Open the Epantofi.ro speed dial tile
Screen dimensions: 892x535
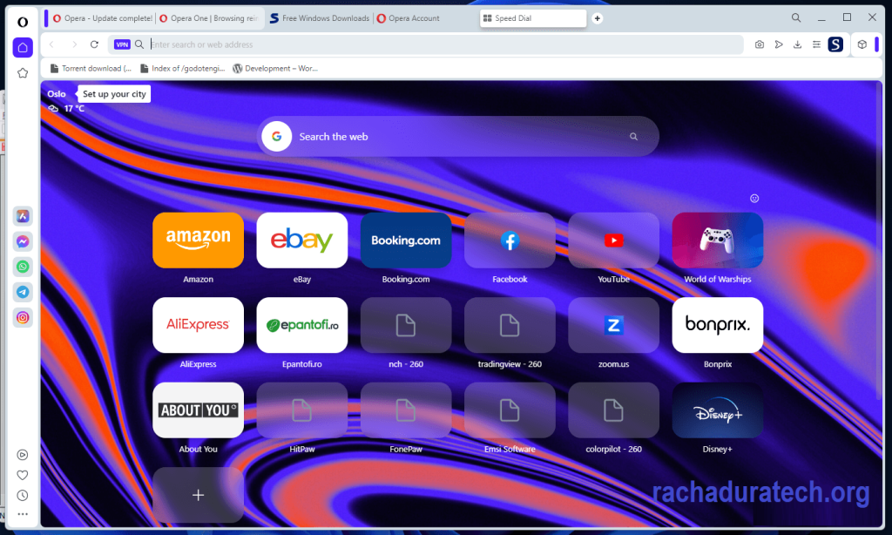click(x=302, y=325)
